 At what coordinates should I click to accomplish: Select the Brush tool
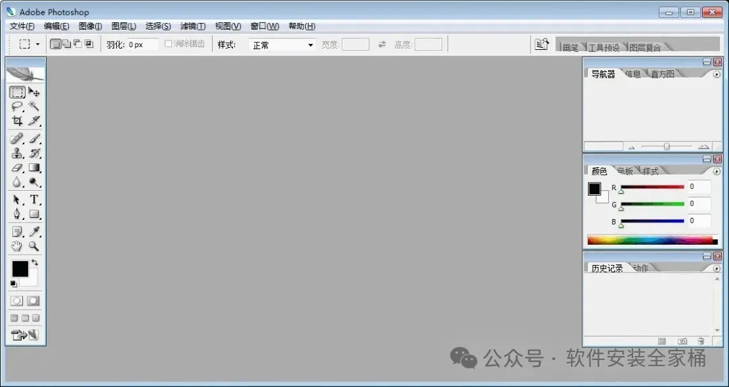[34, 138]
